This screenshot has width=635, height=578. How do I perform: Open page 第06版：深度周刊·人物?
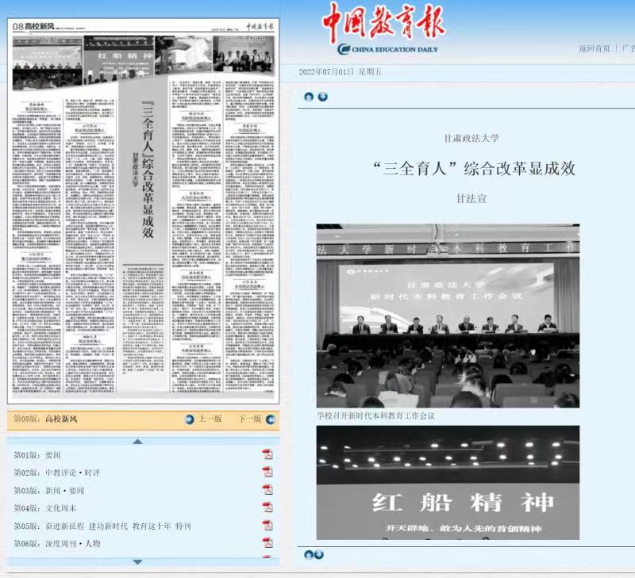(56, 544)
